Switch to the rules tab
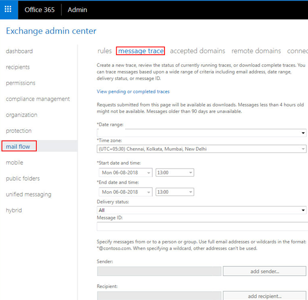Screen dimensions: 308x300 pos(105,51)
